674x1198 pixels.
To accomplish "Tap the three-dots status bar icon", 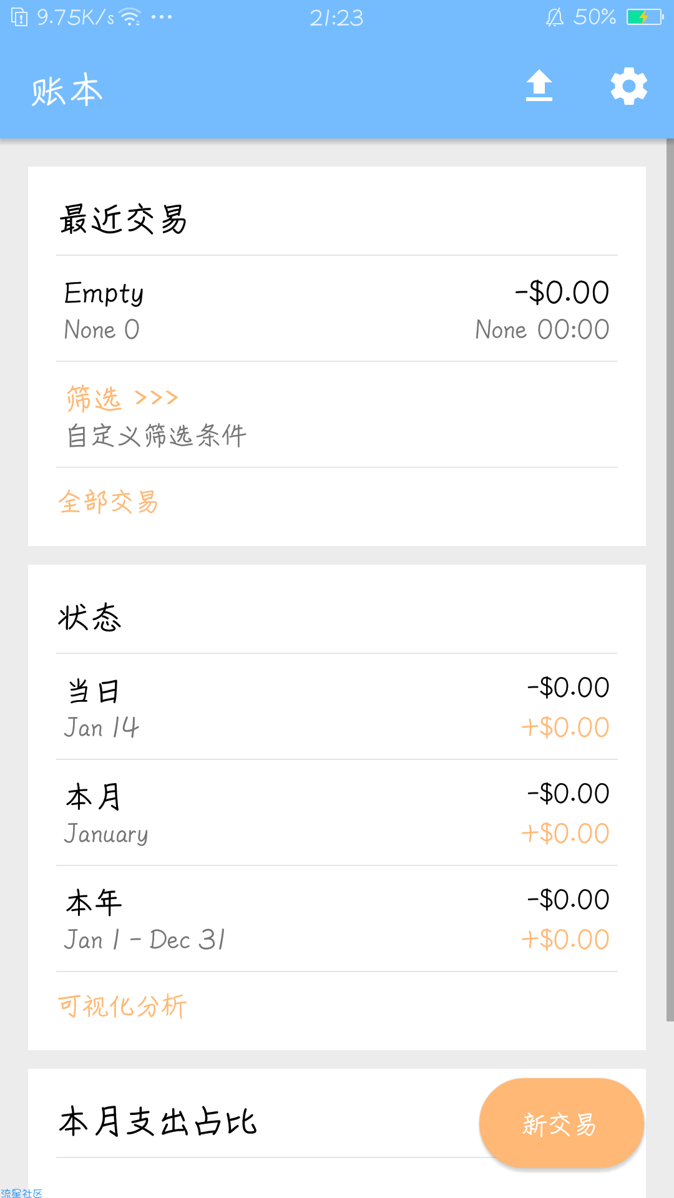I will (x=162, y=17).
